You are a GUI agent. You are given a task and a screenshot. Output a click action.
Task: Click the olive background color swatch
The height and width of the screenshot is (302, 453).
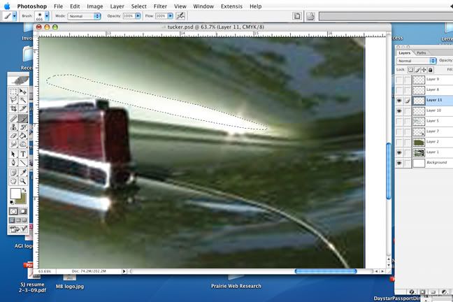[22, 200]
